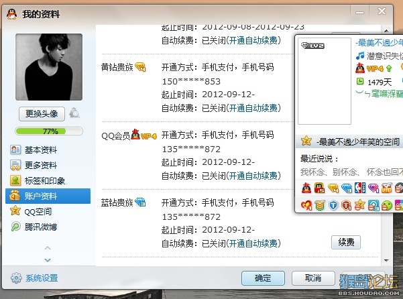Click the blue square level 3 service icon
Screen dimensions: 403x299
click(x=373, y=206)
